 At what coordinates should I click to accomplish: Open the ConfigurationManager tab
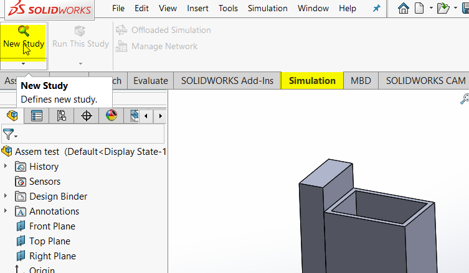[61, 116]
